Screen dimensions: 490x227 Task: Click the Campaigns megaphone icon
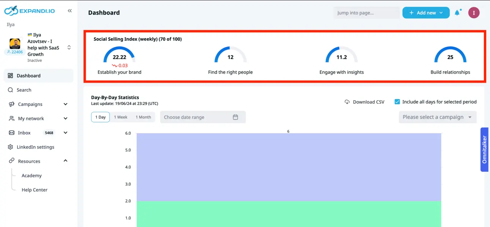coord(11,104)
